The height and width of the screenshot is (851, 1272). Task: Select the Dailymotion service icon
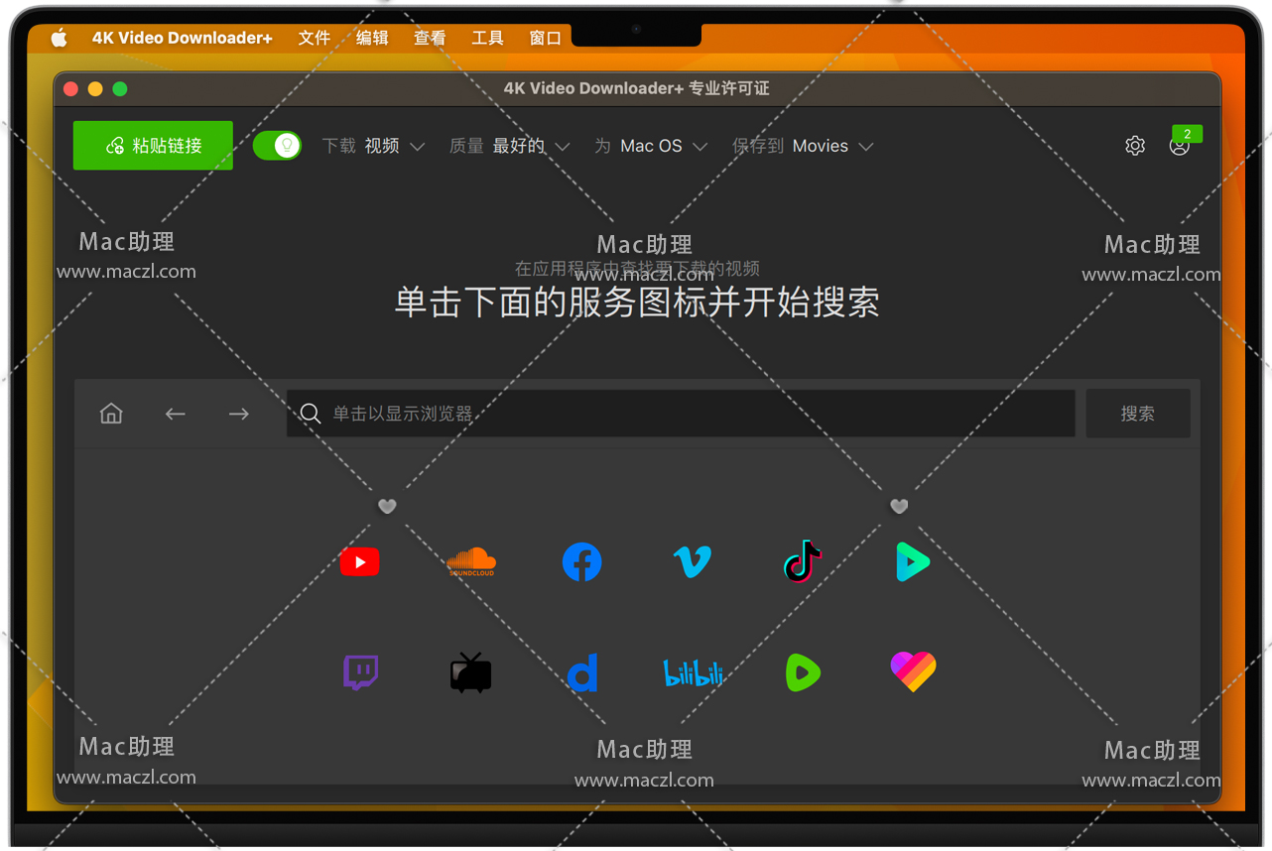tap(581, 672)
